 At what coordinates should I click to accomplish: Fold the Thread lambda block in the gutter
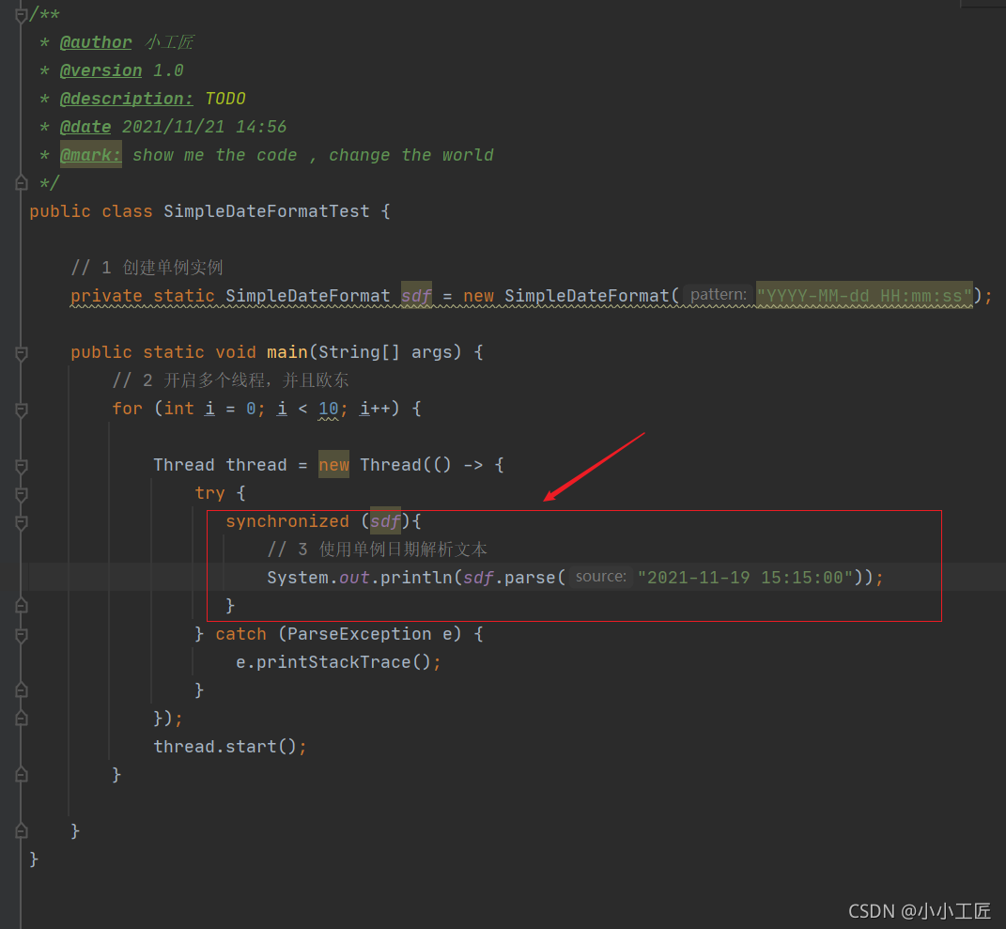tap(21, 466)
